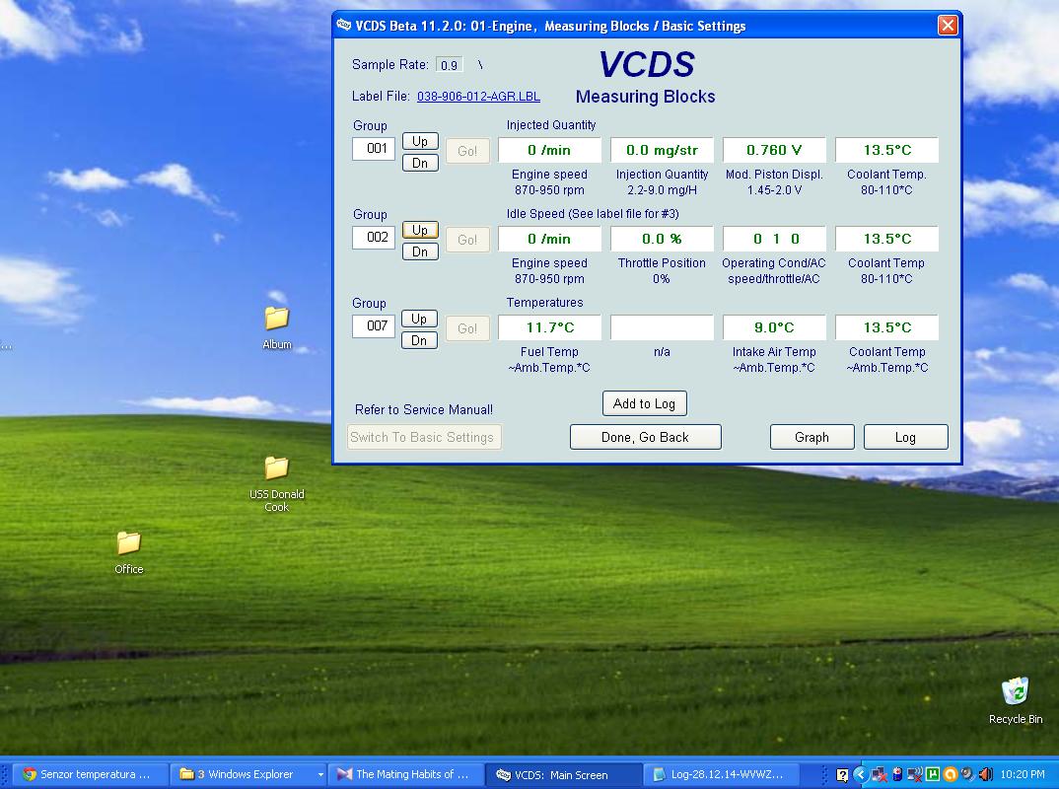Click the Measuring Blocks heading
Screen dimensions: 1059x789
[645, 97]
